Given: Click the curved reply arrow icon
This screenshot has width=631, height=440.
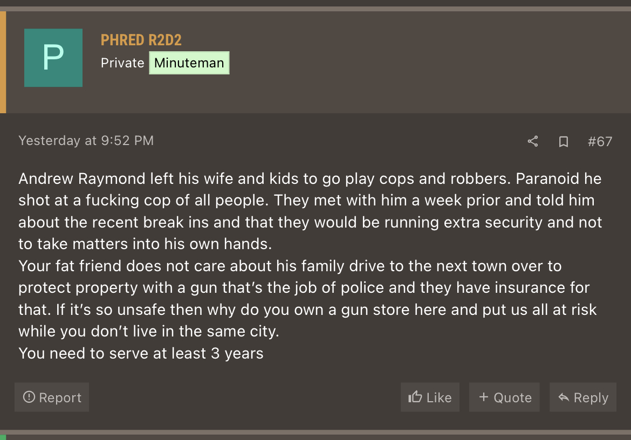Looking at the screenshot, I should point(564,397).
